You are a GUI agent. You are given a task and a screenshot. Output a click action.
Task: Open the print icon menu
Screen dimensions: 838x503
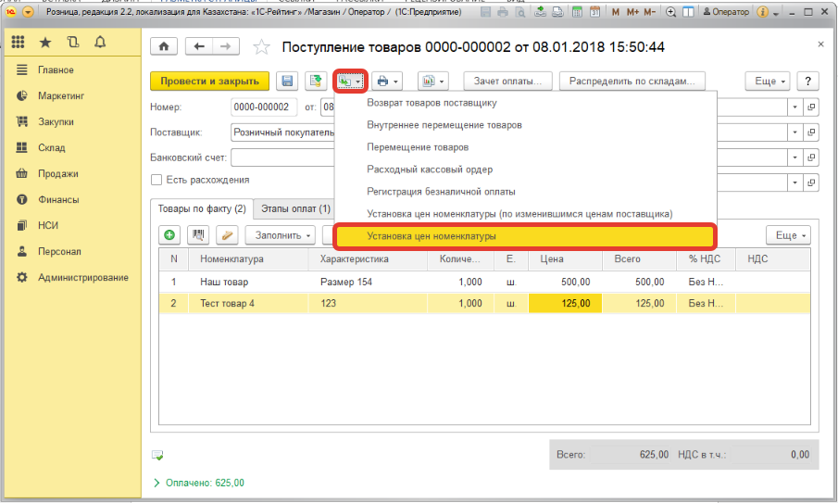pos(387,82)
